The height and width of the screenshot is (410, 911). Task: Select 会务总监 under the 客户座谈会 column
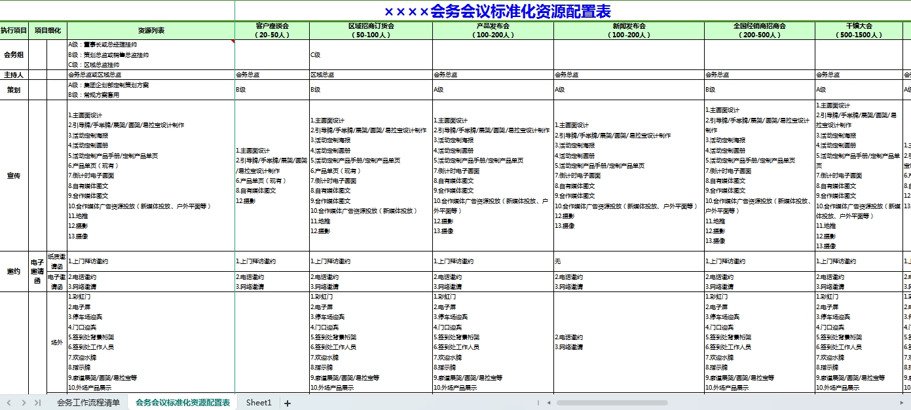click(272, 75)
